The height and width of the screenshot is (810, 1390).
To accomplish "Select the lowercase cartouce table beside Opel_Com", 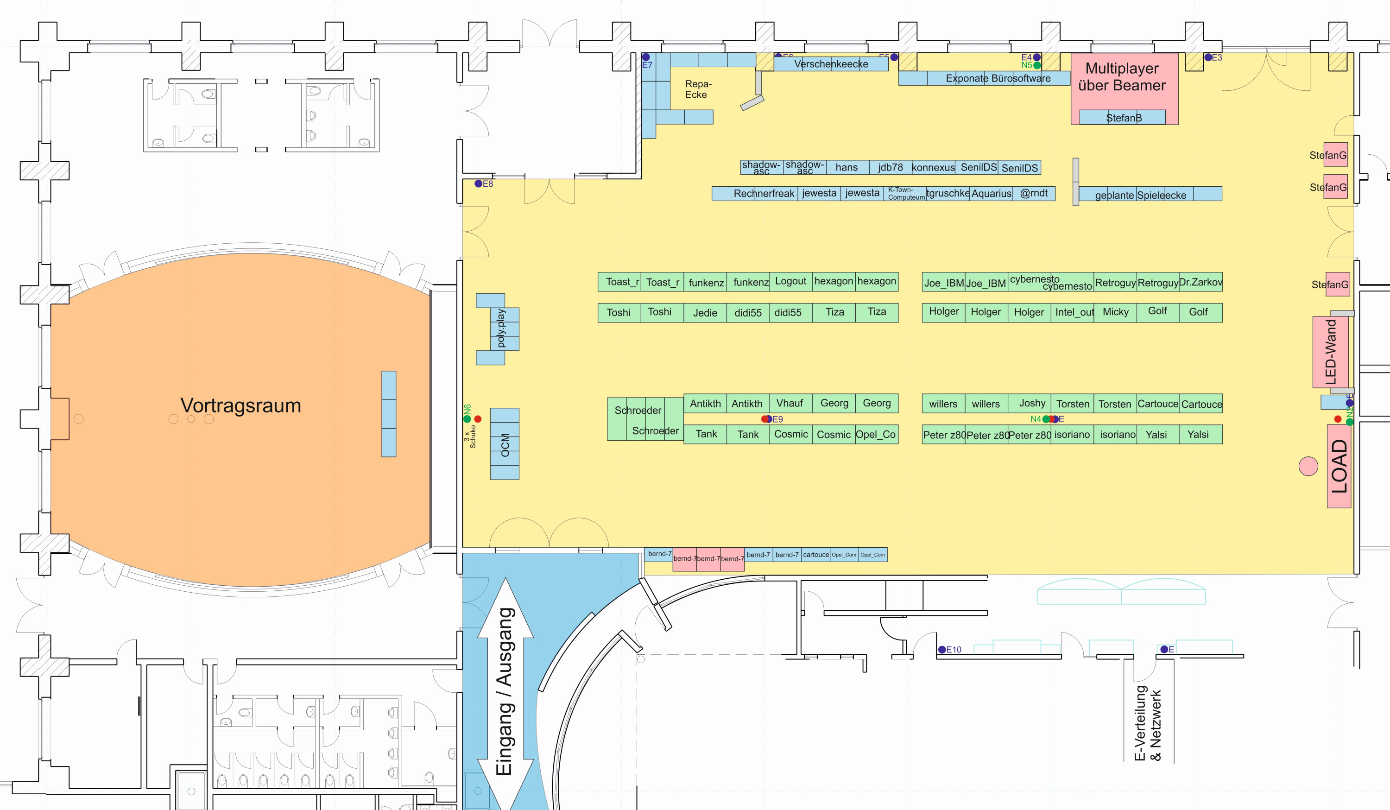I will point(816,555).
